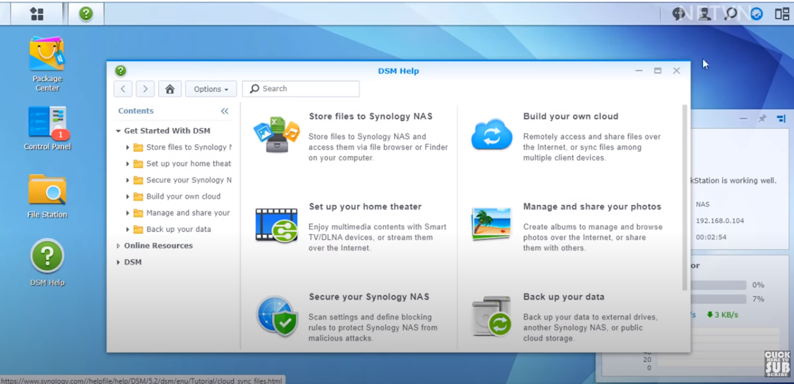
Task: Expand the DSM tree section
Action: coord(118,262)
